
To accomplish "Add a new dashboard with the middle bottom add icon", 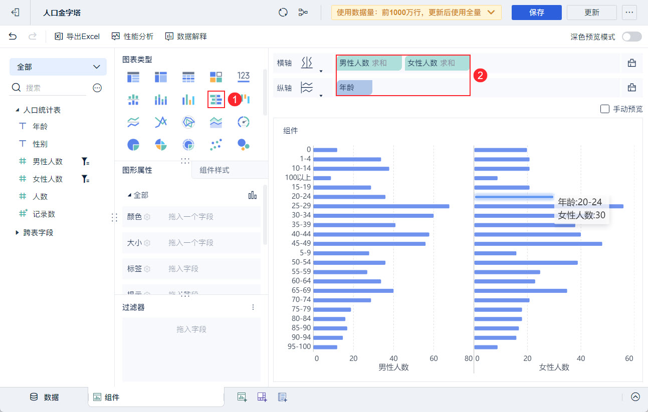I will click(x=262, y=397).
